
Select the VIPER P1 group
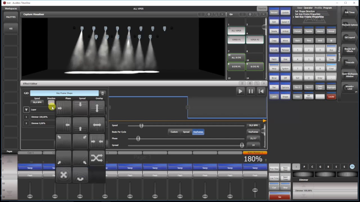(236, 40)
